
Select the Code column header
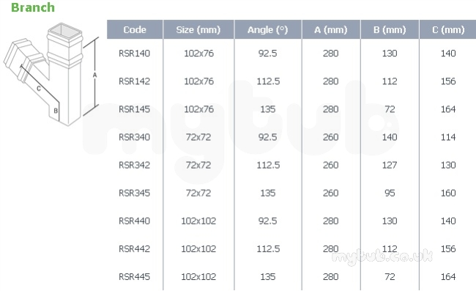(x=135, y=29)
